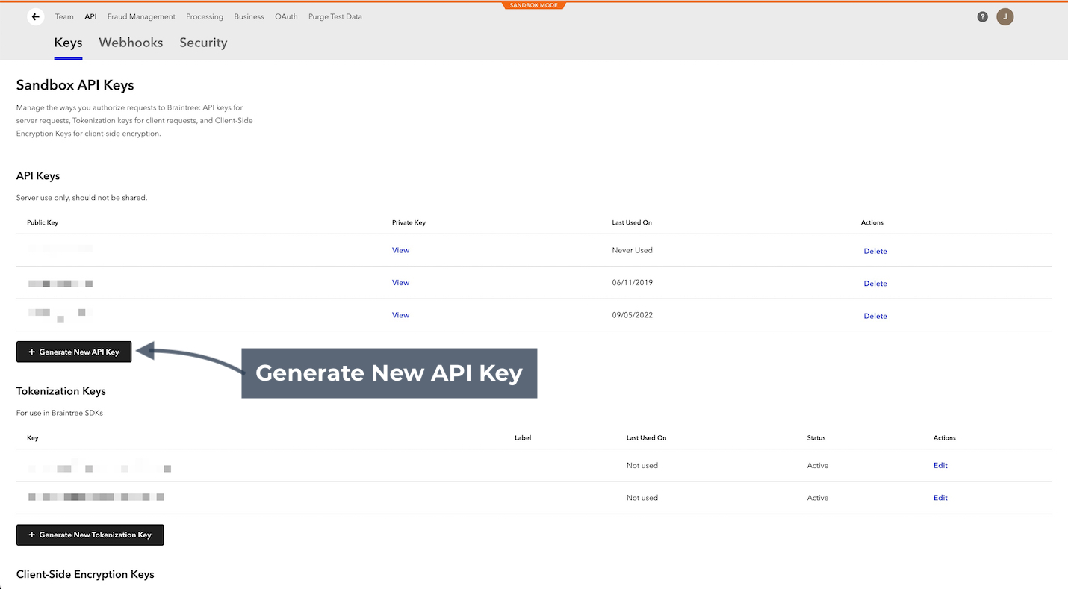Viewport: 1068px width, 589px height.
Task: Click the Public Key column header
Action: (x=43, y=222)
